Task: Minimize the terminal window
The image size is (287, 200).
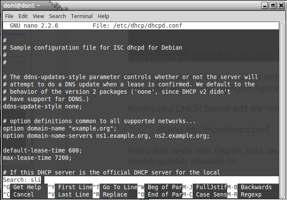Action: pyautogui.click(x=265, y=5)
